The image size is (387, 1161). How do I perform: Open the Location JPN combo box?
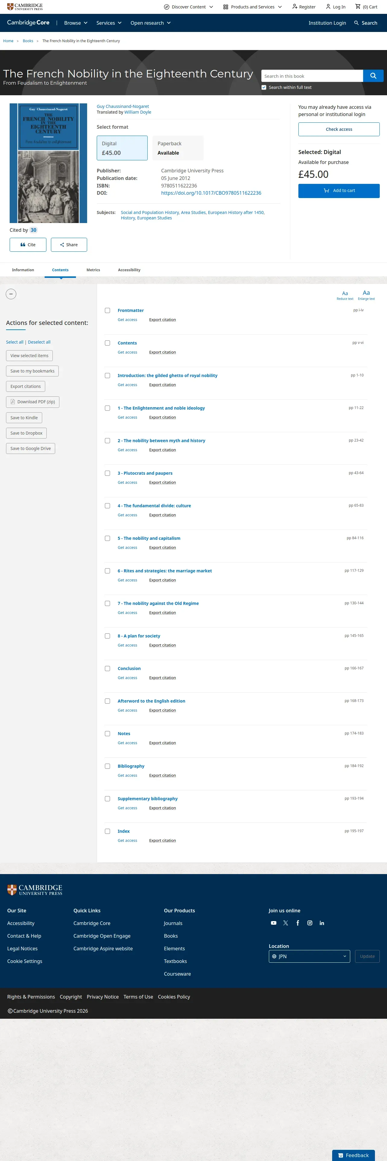310,956
